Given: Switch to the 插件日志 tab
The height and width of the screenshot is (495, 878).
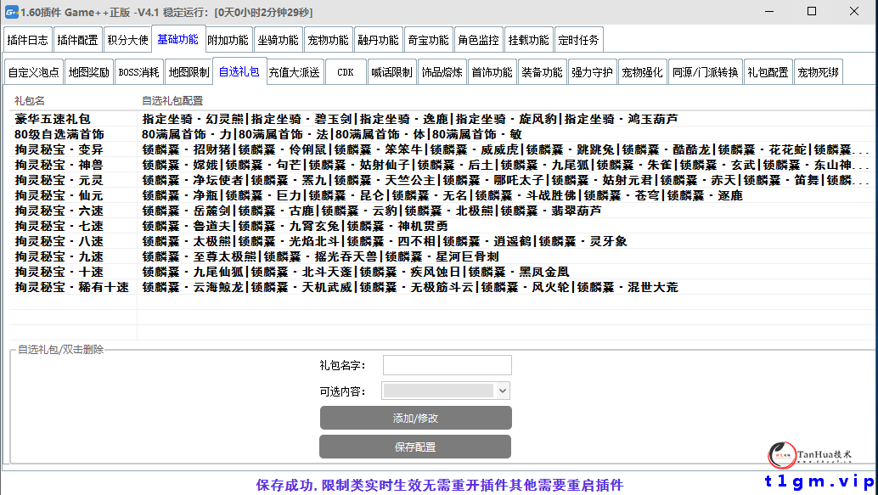Looking at the screenshot, I should pyautogui.click(x=26, y=39).
